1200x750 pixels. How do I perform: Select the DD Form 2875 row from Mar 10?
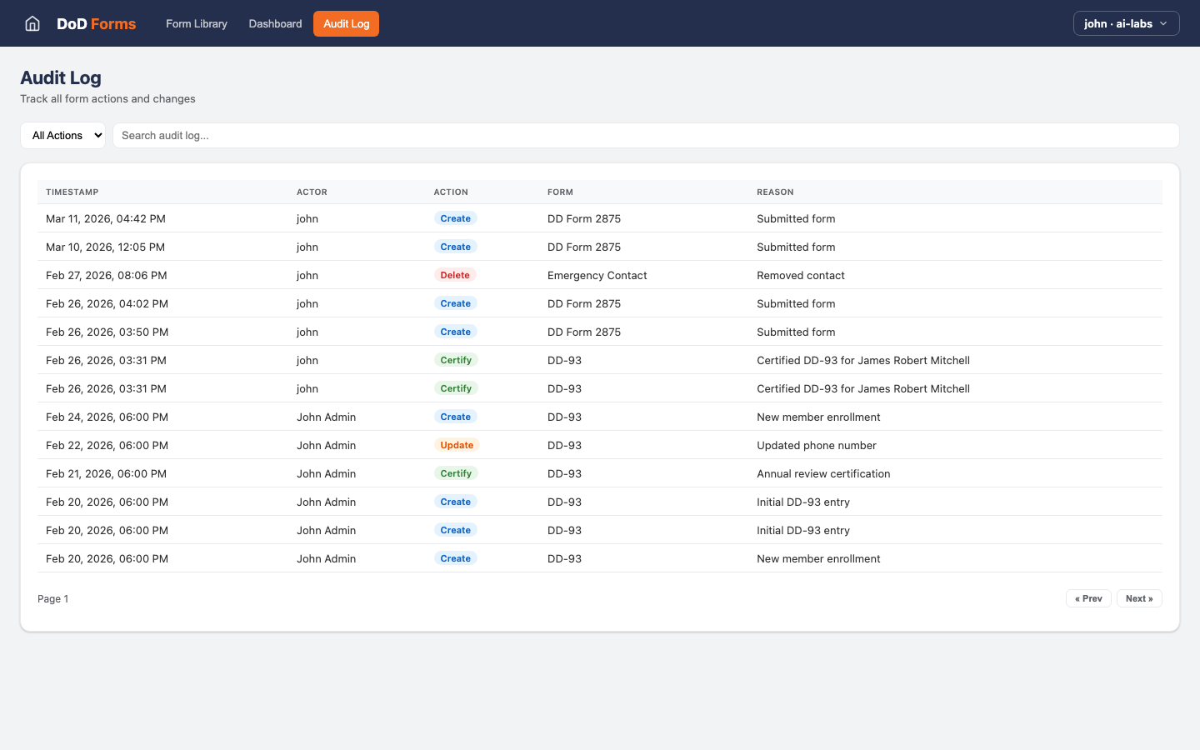[583, 247]
